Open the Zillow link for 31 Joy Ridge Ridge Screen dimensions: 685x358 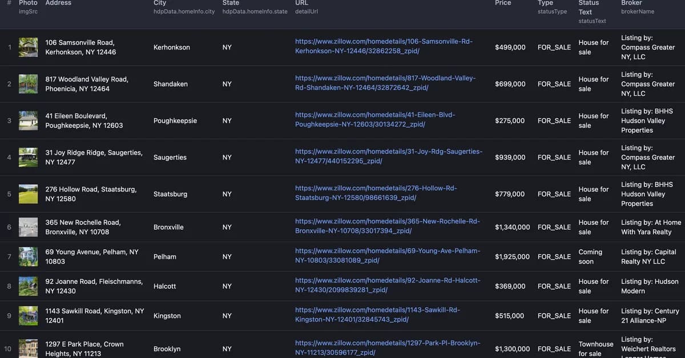click(388, 156)
